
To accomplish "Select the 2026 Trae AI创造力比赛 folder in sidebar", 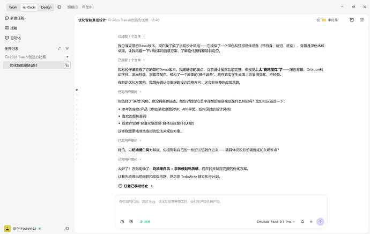I will pyautogui.click(x=26, y=57).
